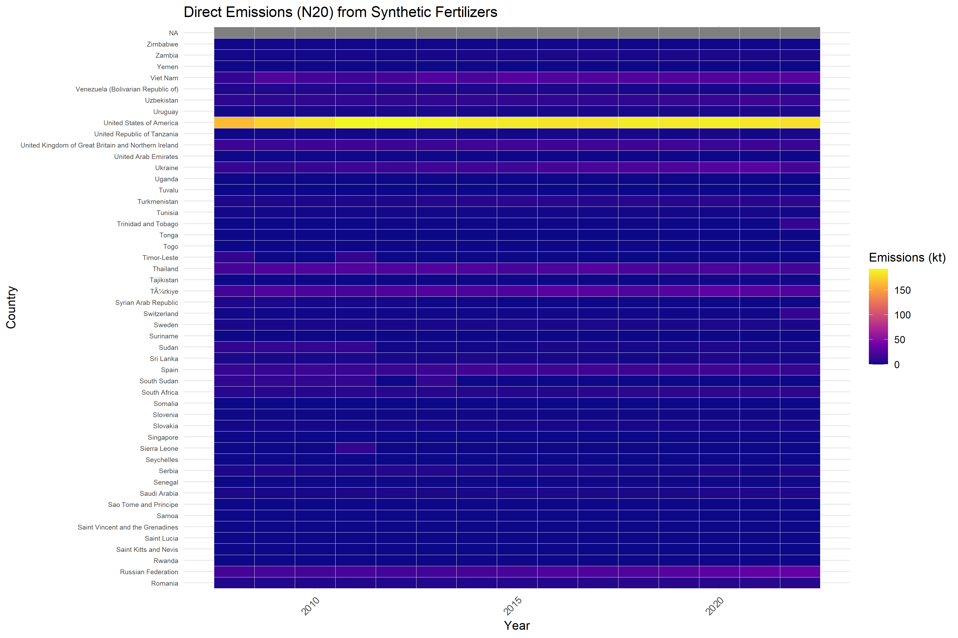Click the 'Year' axis title
This screenshot has width=958, height=638.
tap(517, 626)
